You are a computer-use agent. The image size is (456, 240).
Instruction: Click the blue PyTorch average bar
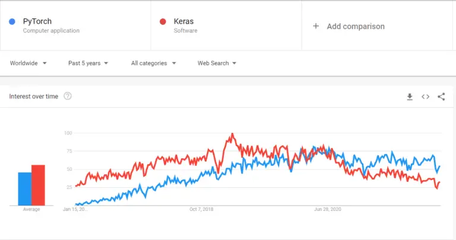click(25, 189)
